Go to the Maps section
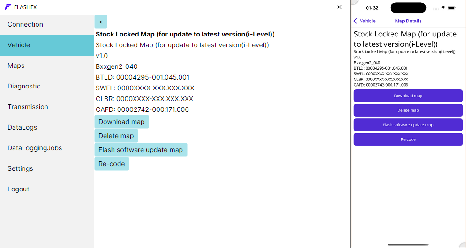This screenshot has width=466, height=248. click(16, 66)
